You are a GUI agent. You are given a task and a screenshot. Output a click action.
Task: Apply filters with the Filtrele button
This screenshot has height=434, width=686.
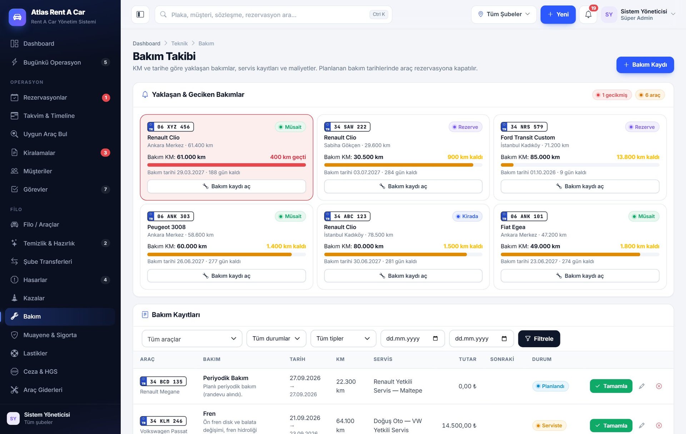(x=539, y=338)
